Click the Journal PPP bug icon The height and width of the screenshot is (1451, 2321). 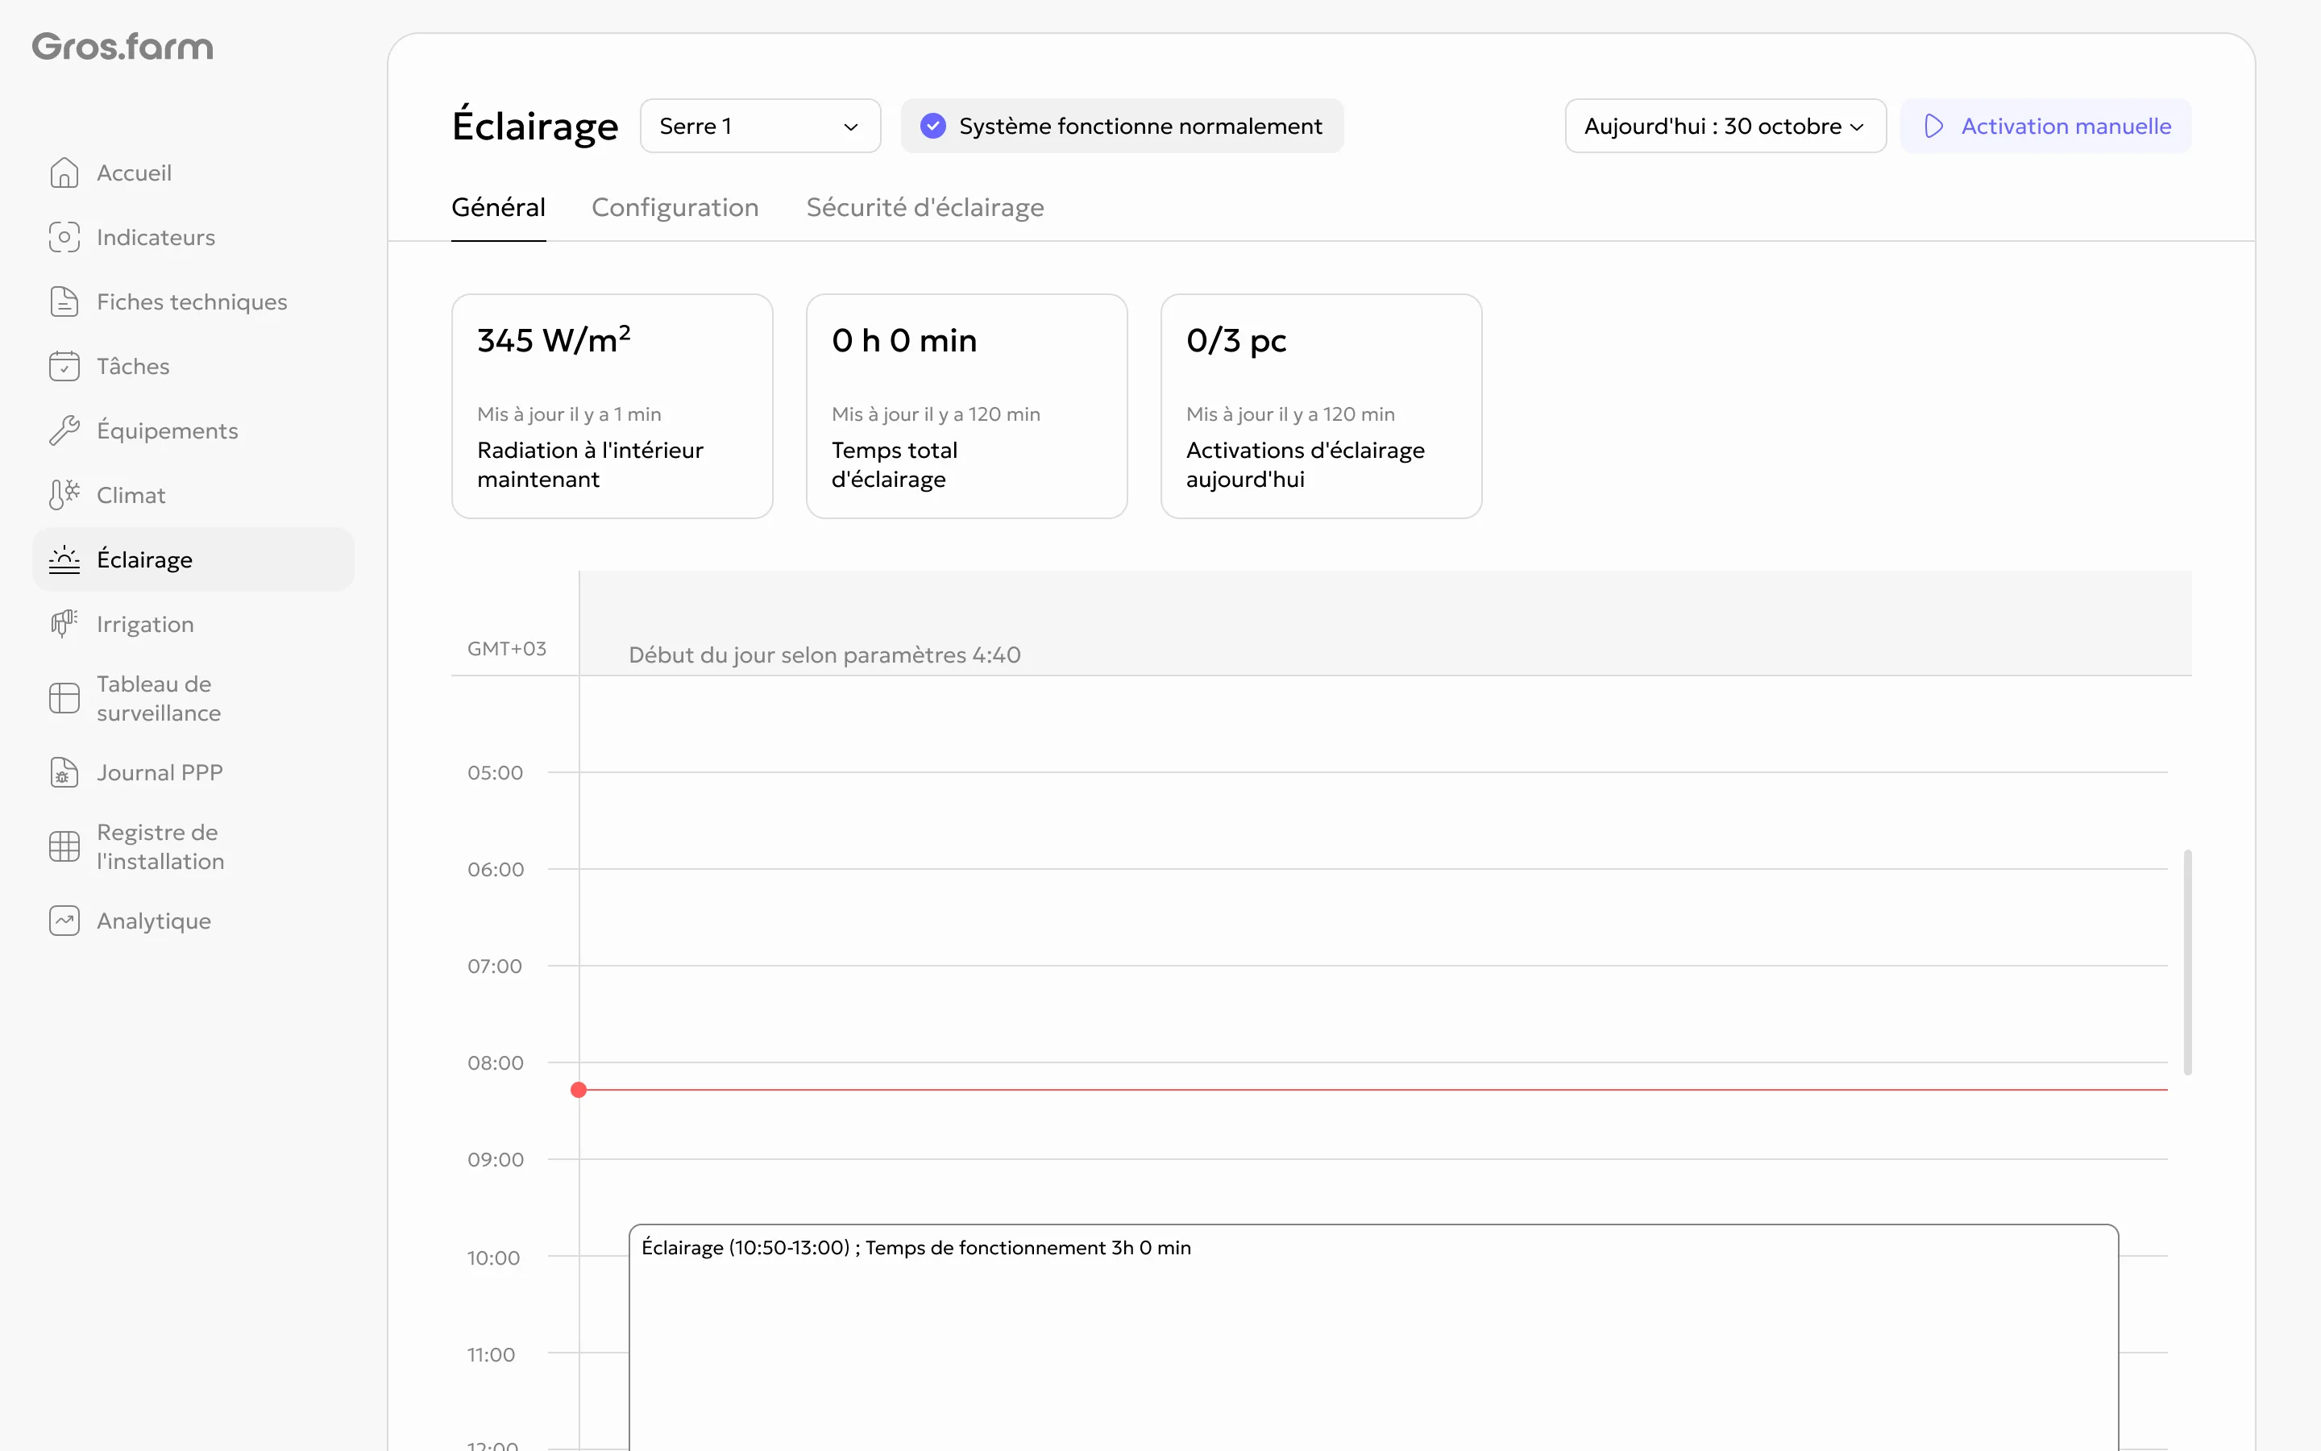point(64,772)
